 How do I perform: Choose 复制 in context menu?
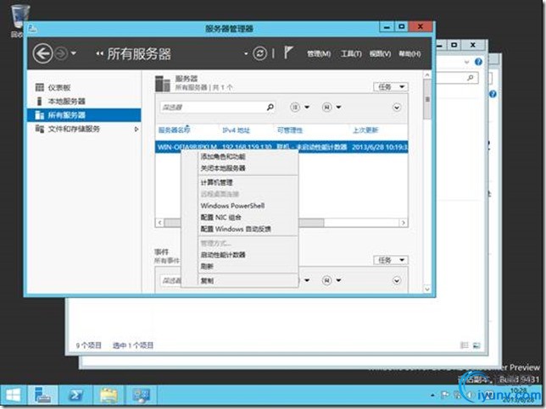pyautogui.click(x=207, y=281)
